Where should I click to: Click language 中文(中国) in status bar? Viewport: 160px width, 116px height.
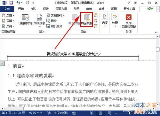(61, 113)
